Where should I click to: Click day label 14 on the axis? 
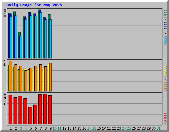tap(74, 128)
